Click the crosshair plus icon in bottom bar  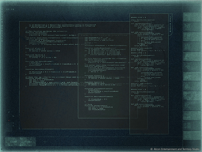pos(45,141)
